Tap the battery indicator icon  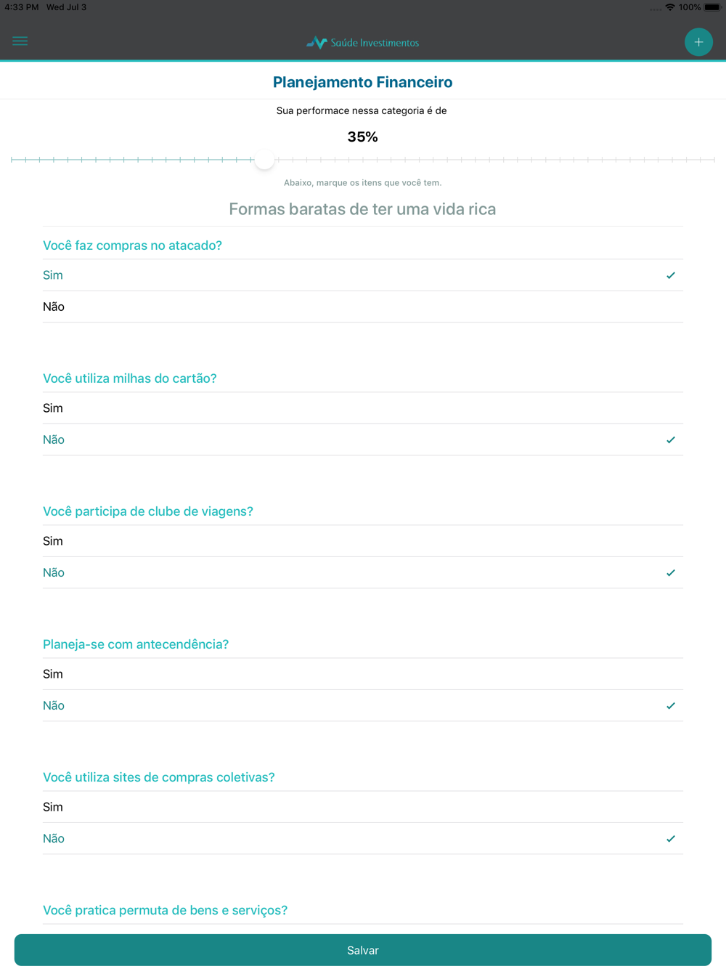(712, 7)
